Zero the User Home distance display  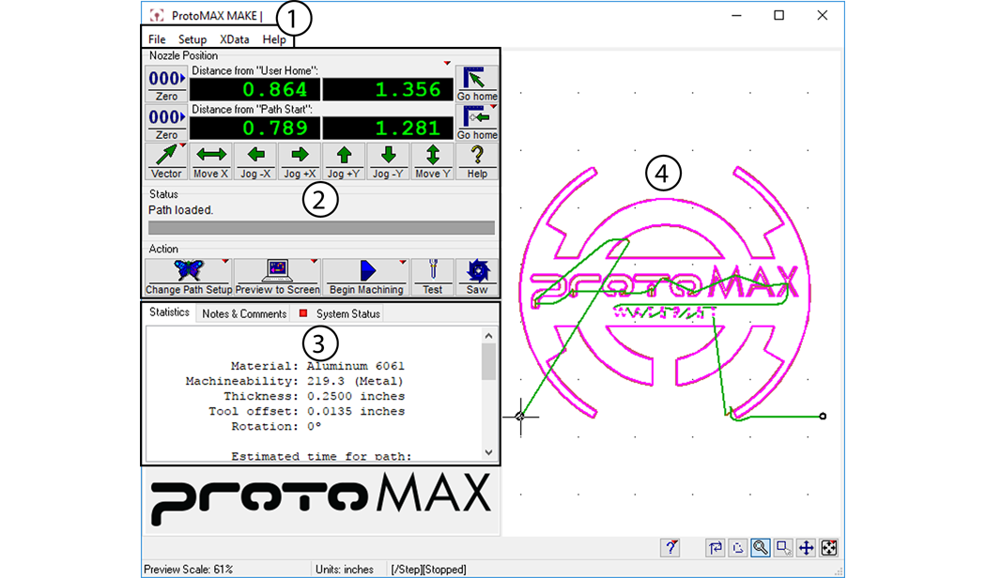pyautogui.click(x=165, y=84)
